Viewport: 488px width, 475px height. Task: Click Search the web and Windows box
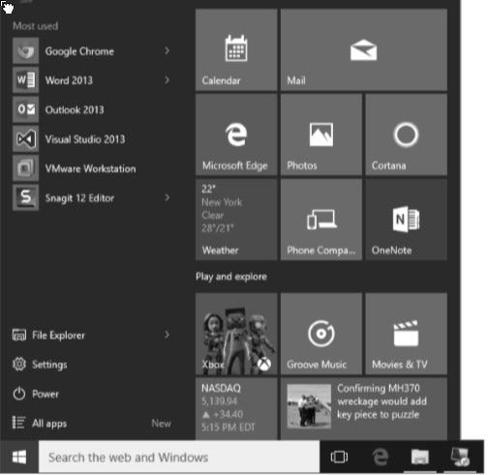coord(179,457)
